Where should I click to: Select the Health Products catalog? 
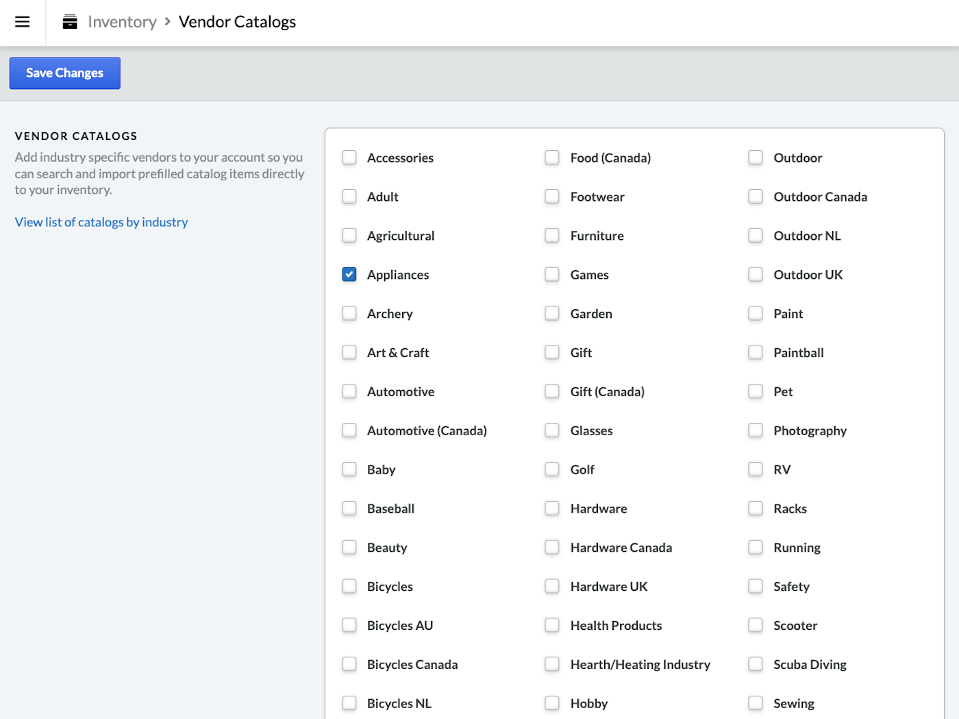point(552,625)
